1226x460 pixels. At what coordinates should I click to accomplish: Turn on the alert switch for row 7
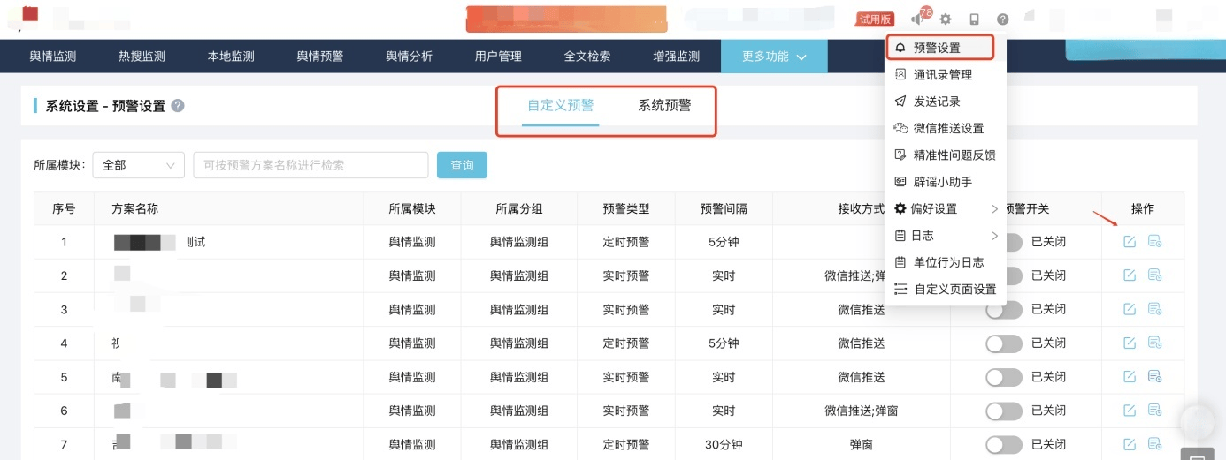(x=1004, y=444)
